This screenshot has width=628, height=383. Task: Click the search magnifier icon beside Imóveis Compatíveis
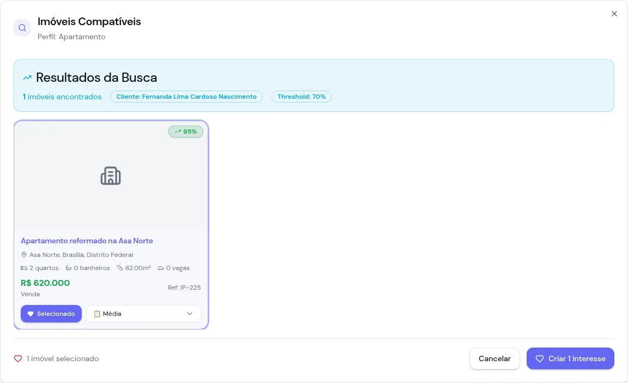pyautogui.click(x=22, y=28)
